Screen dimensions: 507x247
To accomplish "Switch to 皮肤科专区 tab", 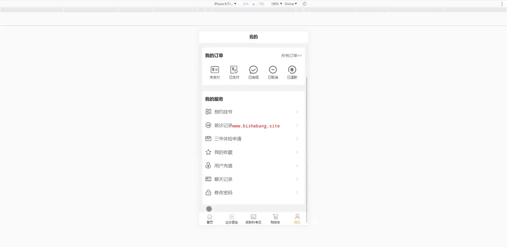I will [x=253, y=219].
